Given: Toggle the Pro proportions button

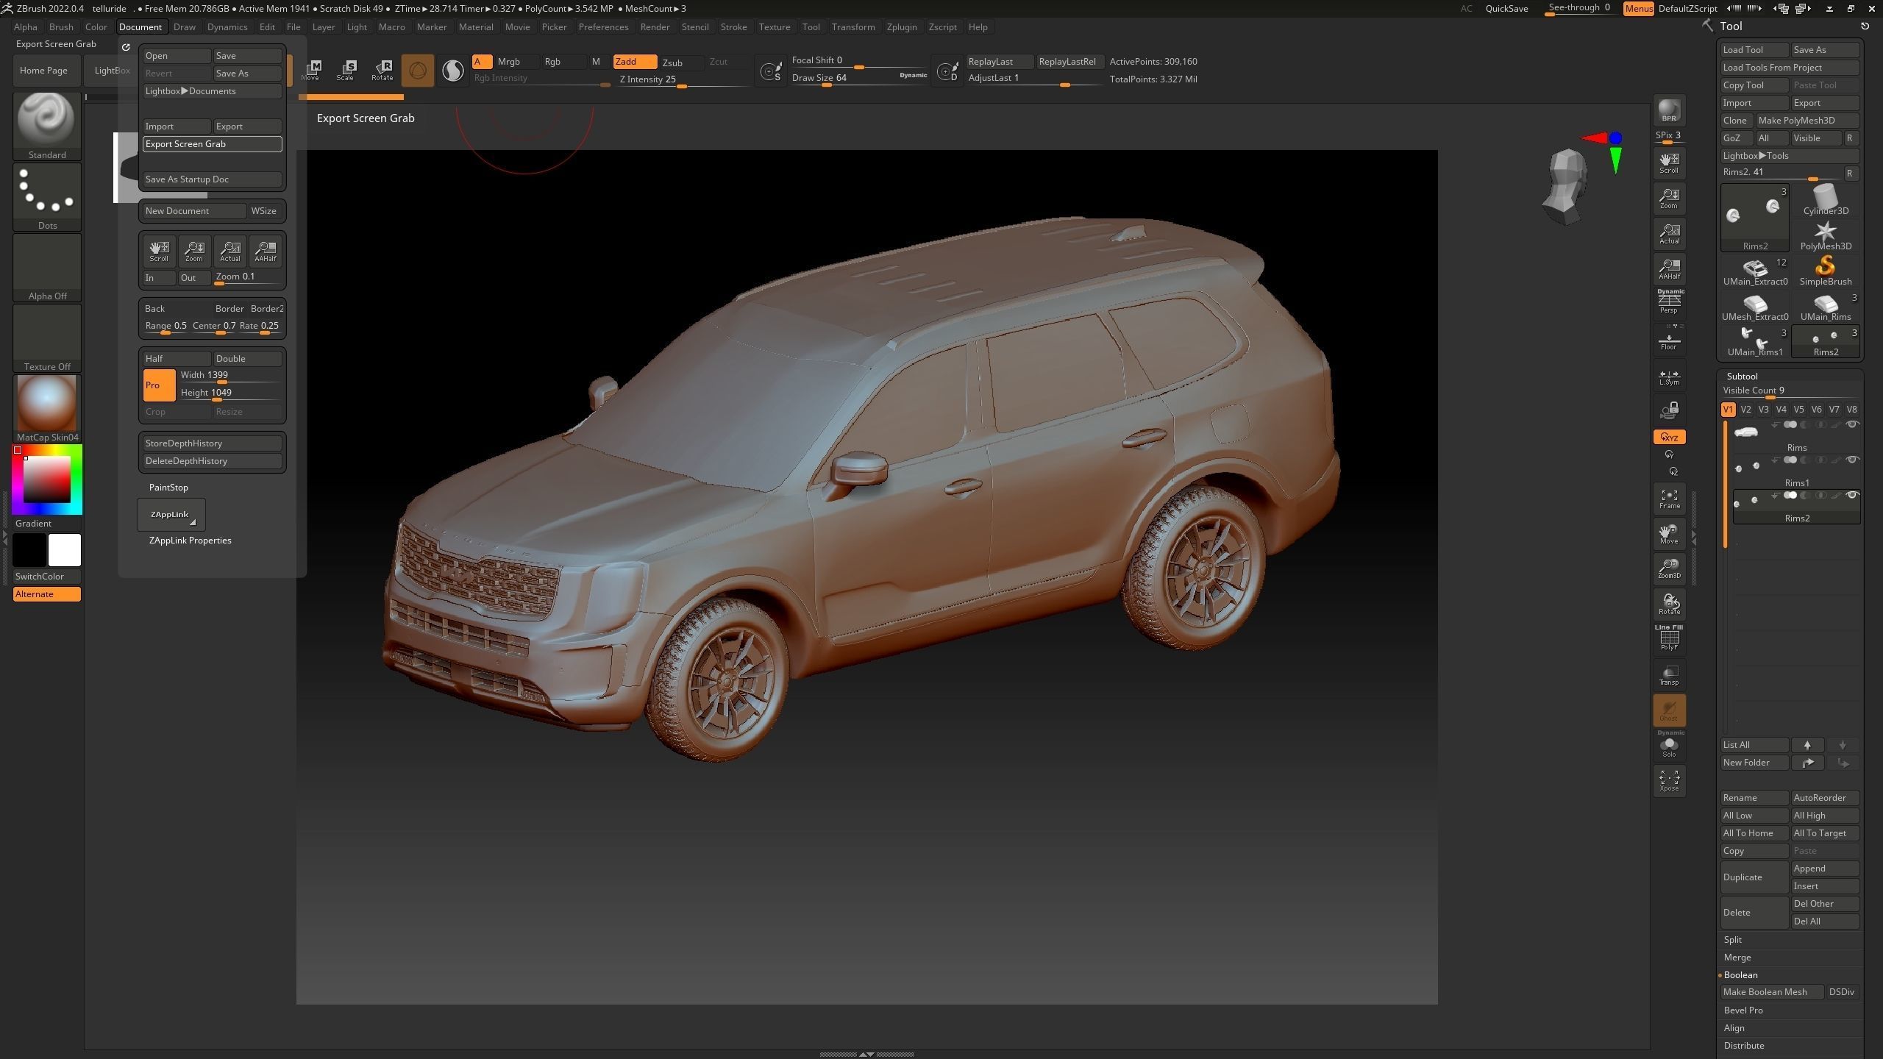Looking at the screenshot, I should [159, 385].
